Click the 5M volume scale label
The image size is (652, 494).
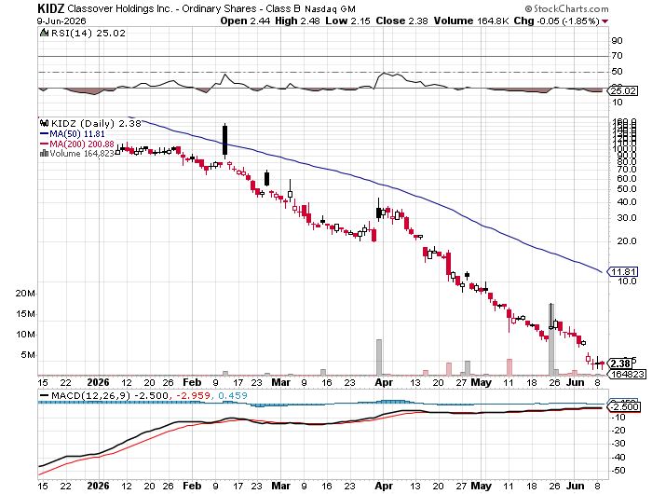tap(28, 355)
